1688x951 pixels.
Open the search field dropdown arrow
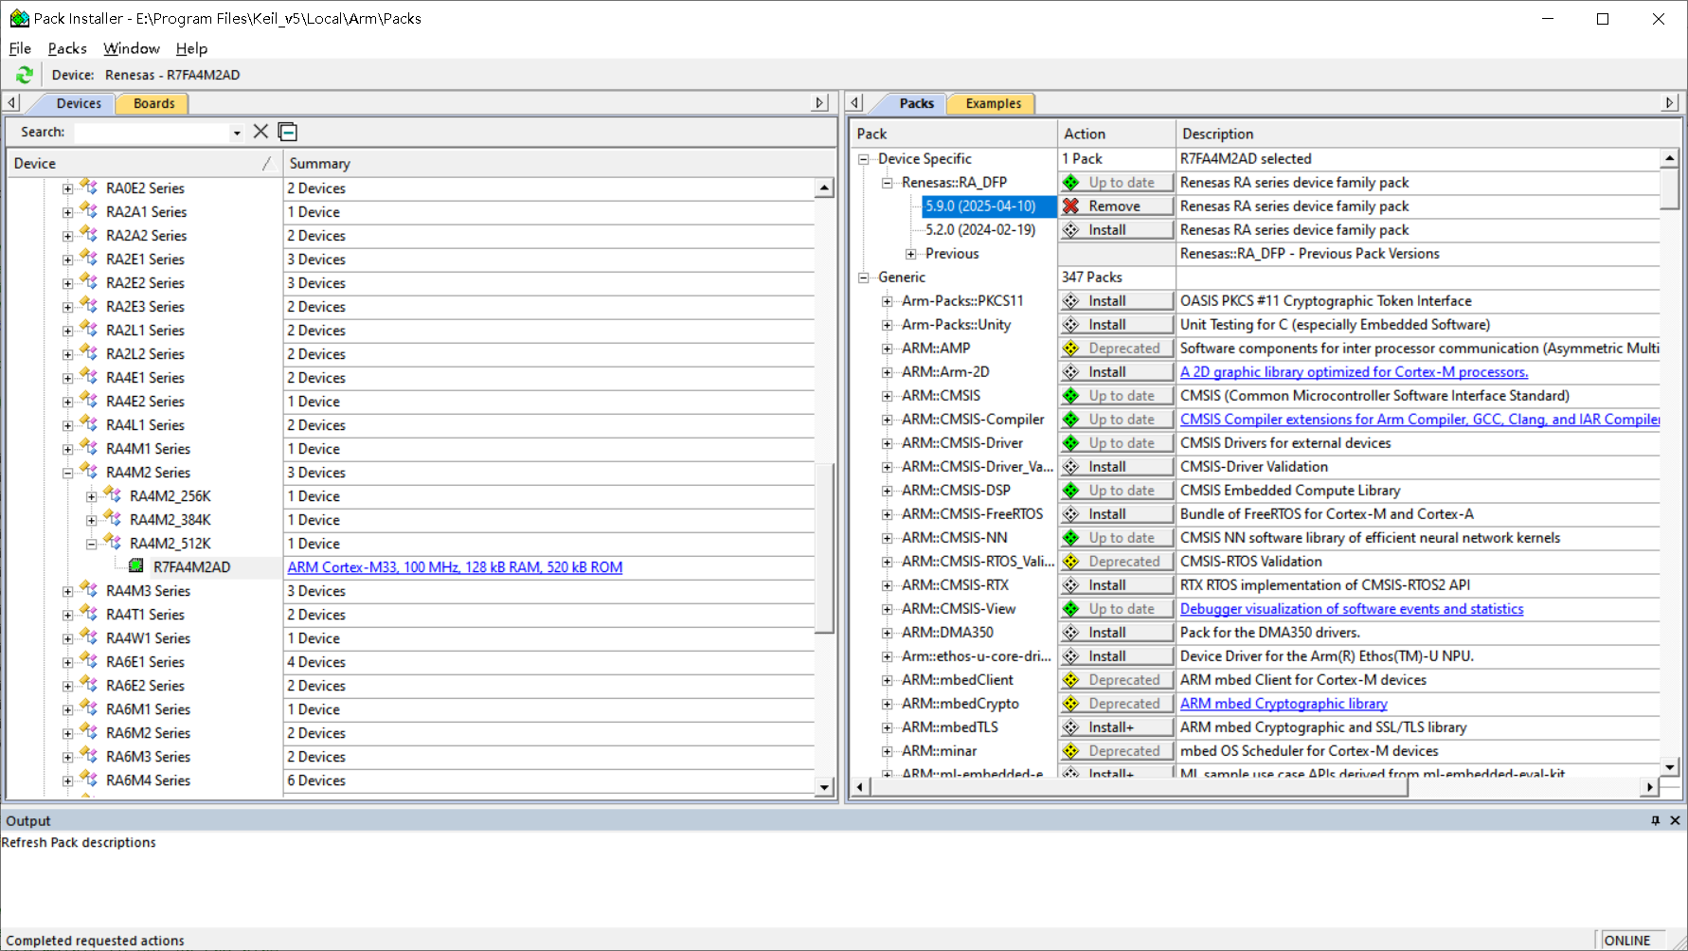pos(237,133)
